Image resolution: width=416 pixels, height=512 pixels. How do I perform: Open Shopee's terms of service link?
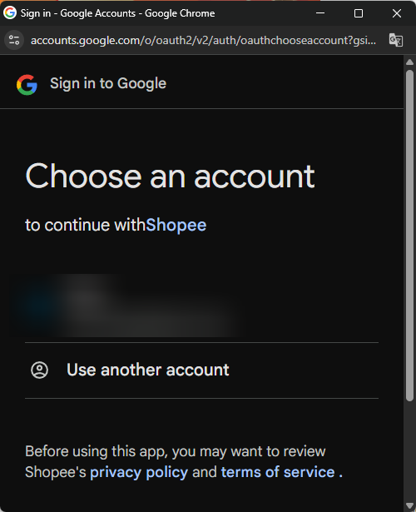pyautogui.click(x=278, y=472)
